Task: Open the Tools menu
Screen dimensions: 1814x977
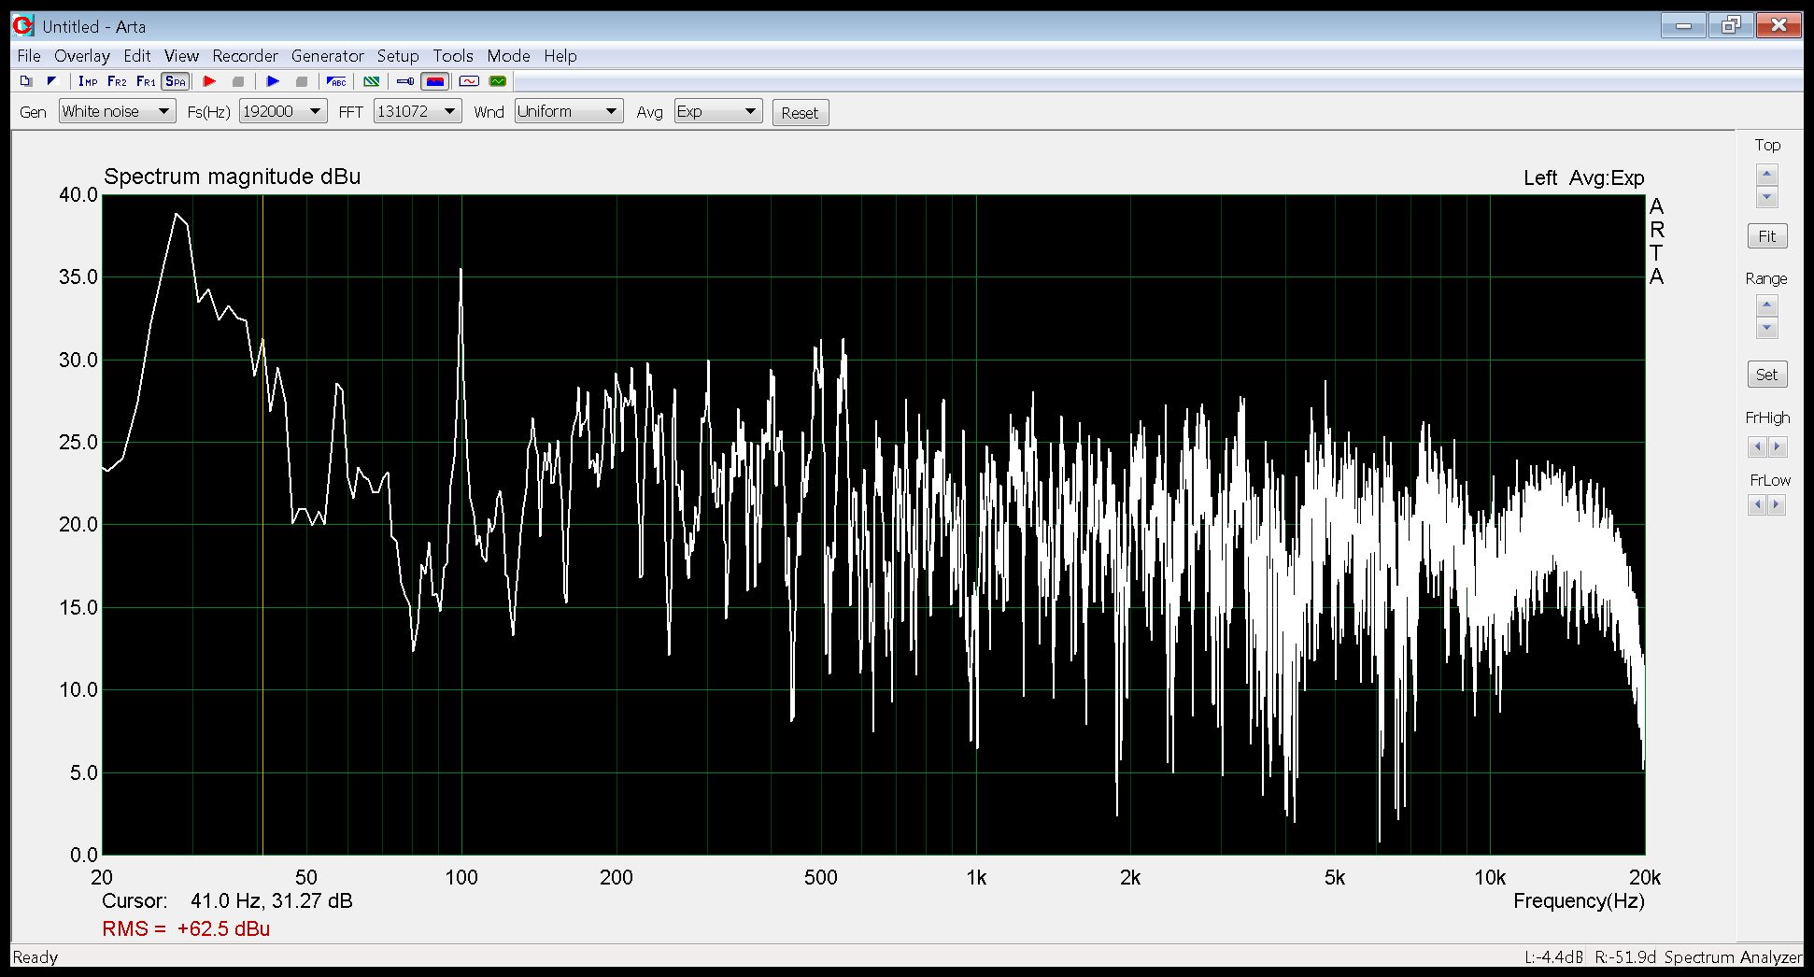Action: click(453, 56)
